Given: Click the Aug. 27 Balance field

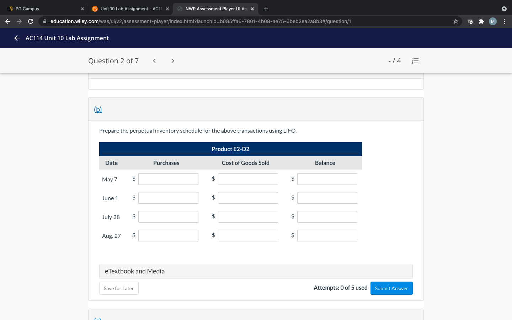Looking at the screenshot, I should [327, 236].
